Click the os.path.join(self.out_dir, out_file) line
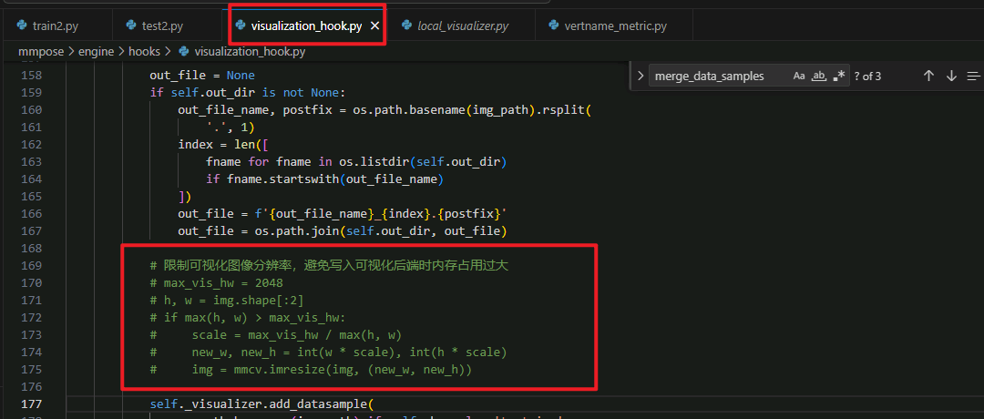984x419 pixels. 342,231
